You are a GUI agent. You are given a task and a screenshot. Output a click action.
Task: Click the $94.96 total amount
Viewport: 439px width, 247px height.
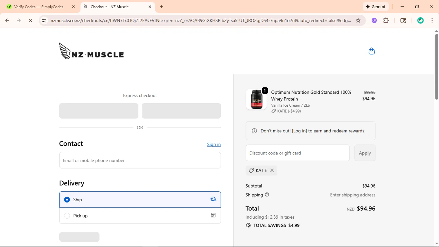pyautogui.click(x=366, y=208)
